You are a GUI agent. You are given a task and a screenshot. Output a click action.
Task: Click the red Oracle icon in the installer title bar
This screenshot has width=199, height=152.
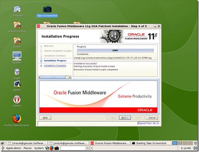point(38,26)
